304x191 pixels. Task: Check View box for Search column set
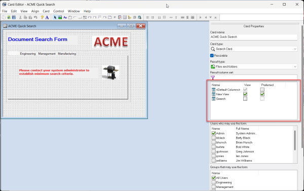point(245,99)
